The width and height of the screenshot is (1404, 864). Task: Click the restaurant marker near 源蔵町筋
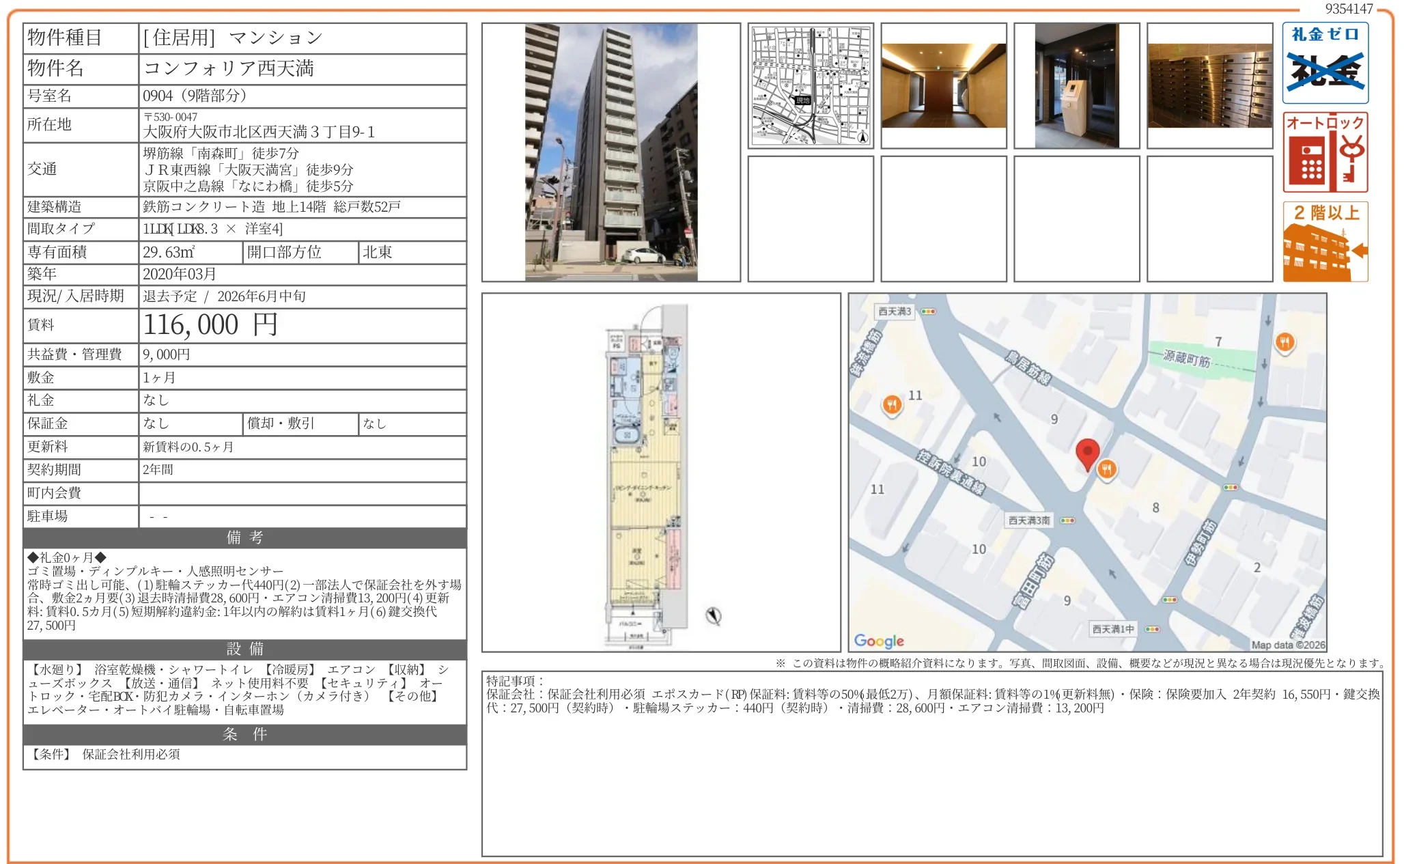coord(1284,342)
